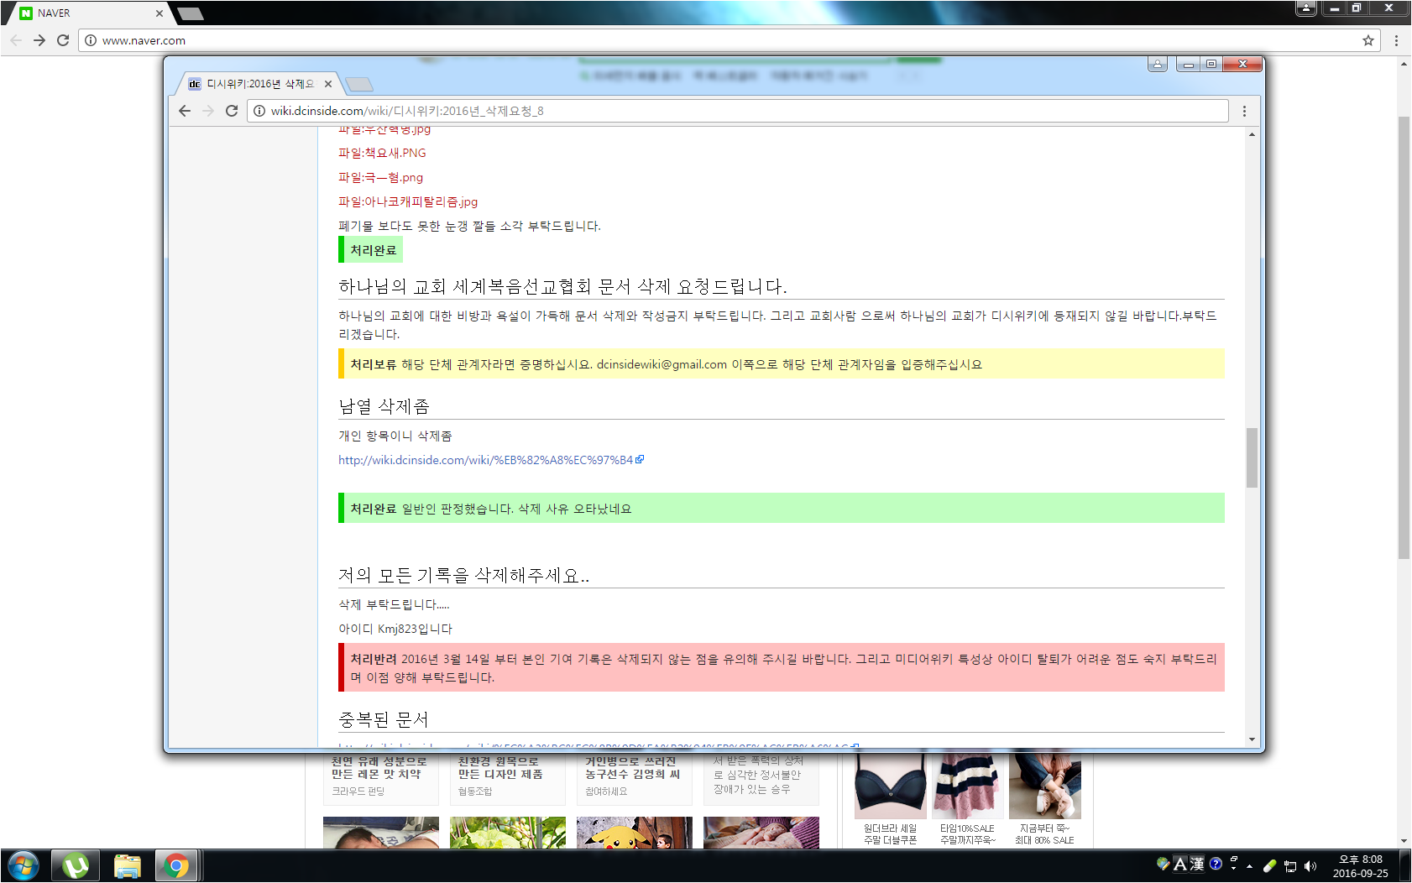Select the NAVER browser tab

coord(84,13)
